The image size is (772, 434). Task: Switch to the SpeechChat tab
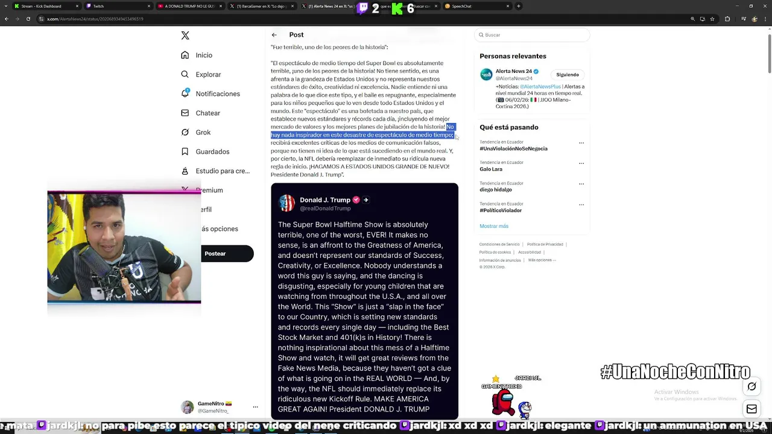click(477, 6)
